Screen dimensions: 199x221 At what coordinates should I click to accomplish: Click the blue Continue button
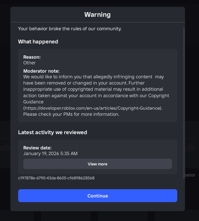tap(98, 196)
